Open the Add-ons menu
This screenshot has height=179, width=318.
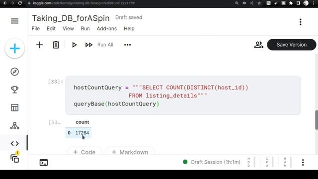[107, 29]
